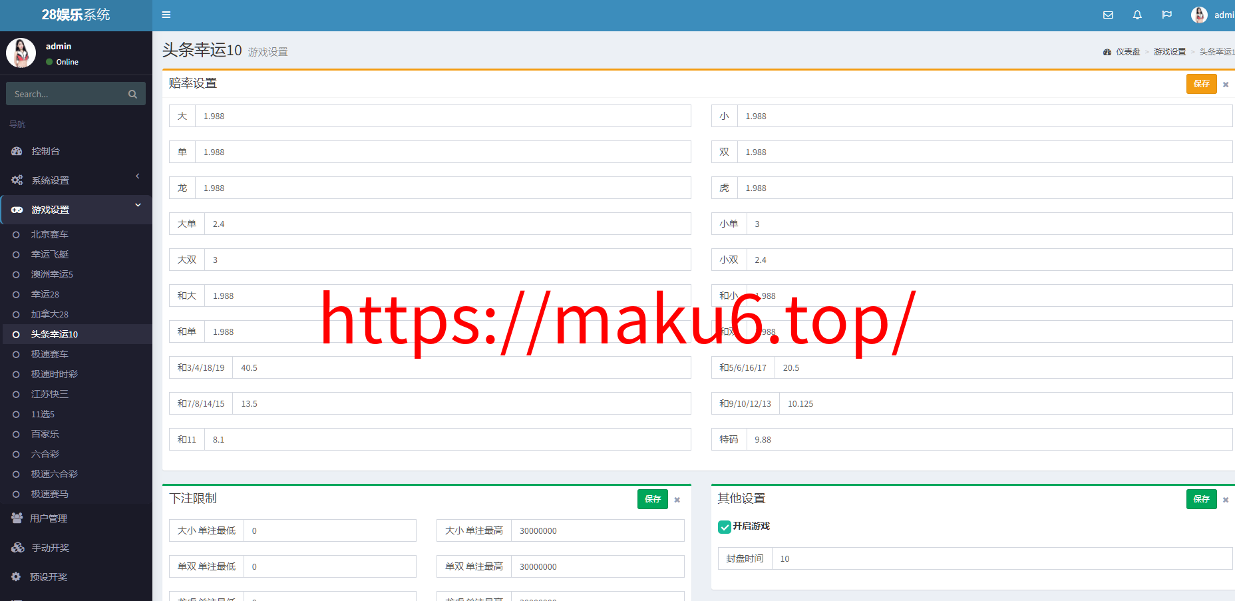This screenshot has height=601, width=1235.
Task: Click circle icon beside 六合彩
Action: point(16,454)
